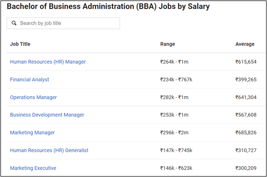Open Business Development Manager link
Image resolution: width=267 pixels, height=177 pixels.
[47, 115]
